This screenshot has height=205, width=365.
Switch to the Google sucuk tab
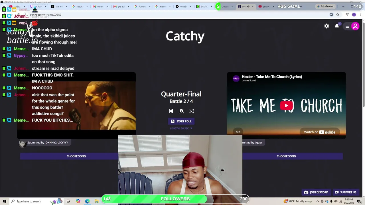tap(77, 7)
